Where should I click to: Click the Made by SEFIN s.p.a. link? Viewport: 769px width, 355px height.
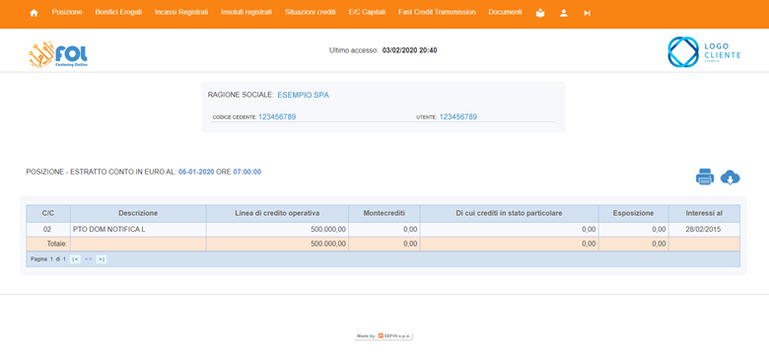[384, 336]
